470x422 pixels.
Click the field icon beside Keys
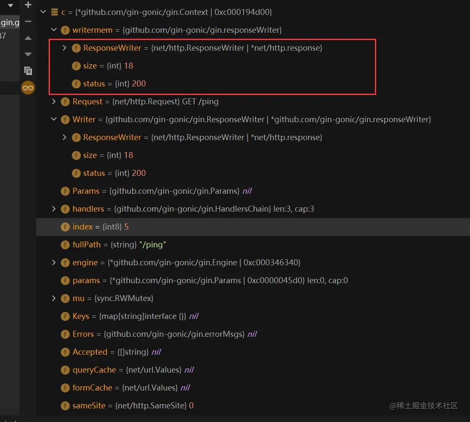(x=65, y=316)
